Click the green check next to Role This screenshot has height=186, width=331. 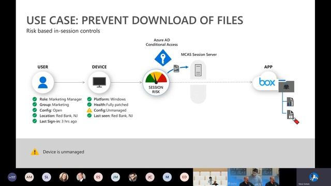(35, 99)
